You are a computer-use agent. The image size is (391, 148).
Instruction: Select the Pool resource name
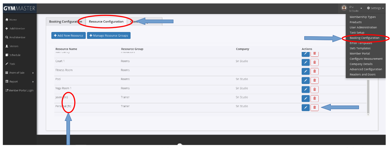point(58,79)
